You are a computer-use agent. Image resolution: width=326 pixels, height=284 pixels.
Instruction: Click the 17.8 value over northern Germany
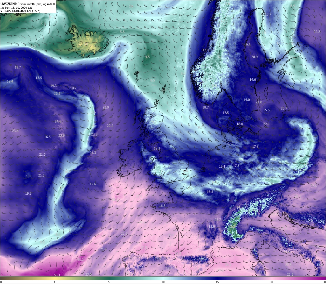click(255, 146)
